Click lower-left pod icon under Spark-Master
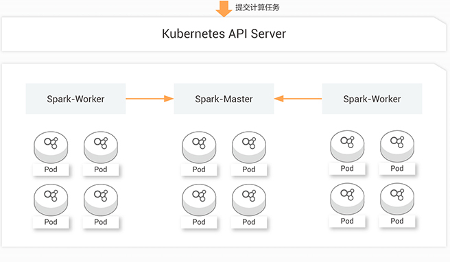The width and height of the screenshot is (450, 262). 199,200
